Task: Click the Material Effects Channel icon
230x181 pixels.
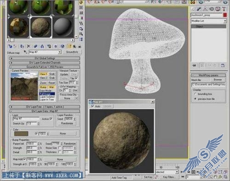Action: pos(56,46)
